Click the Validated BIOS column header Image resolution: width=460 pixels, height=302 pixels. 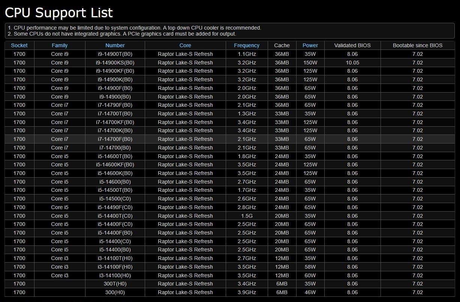coord(352,45)
